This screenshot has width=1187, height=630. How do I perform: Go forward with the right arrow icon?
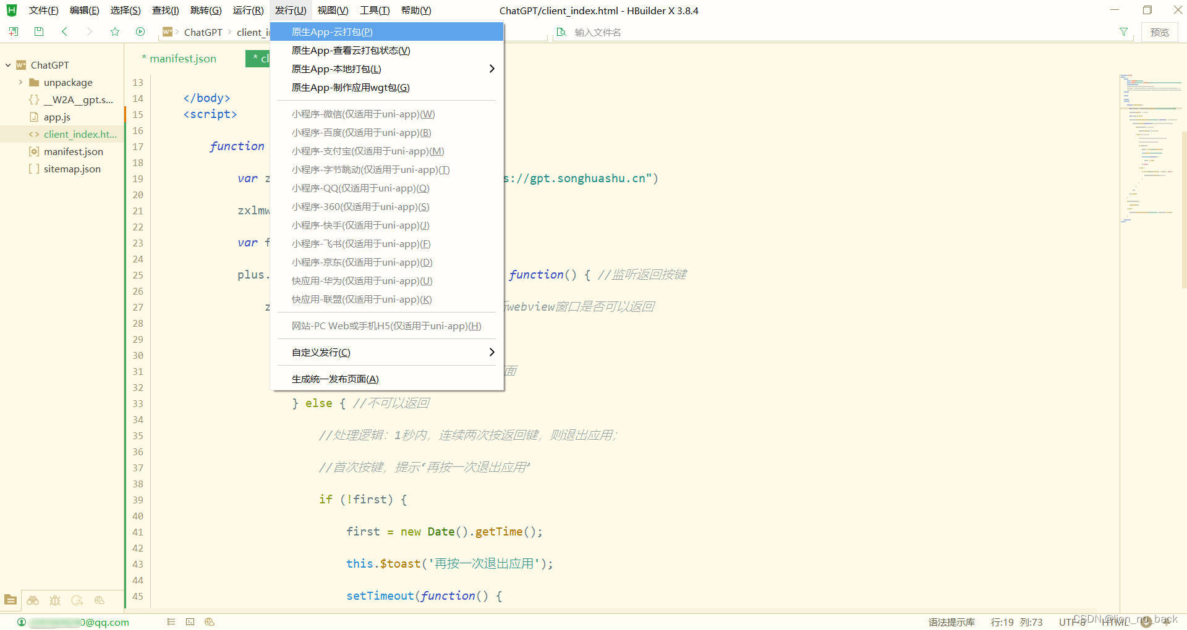[90, 31]
